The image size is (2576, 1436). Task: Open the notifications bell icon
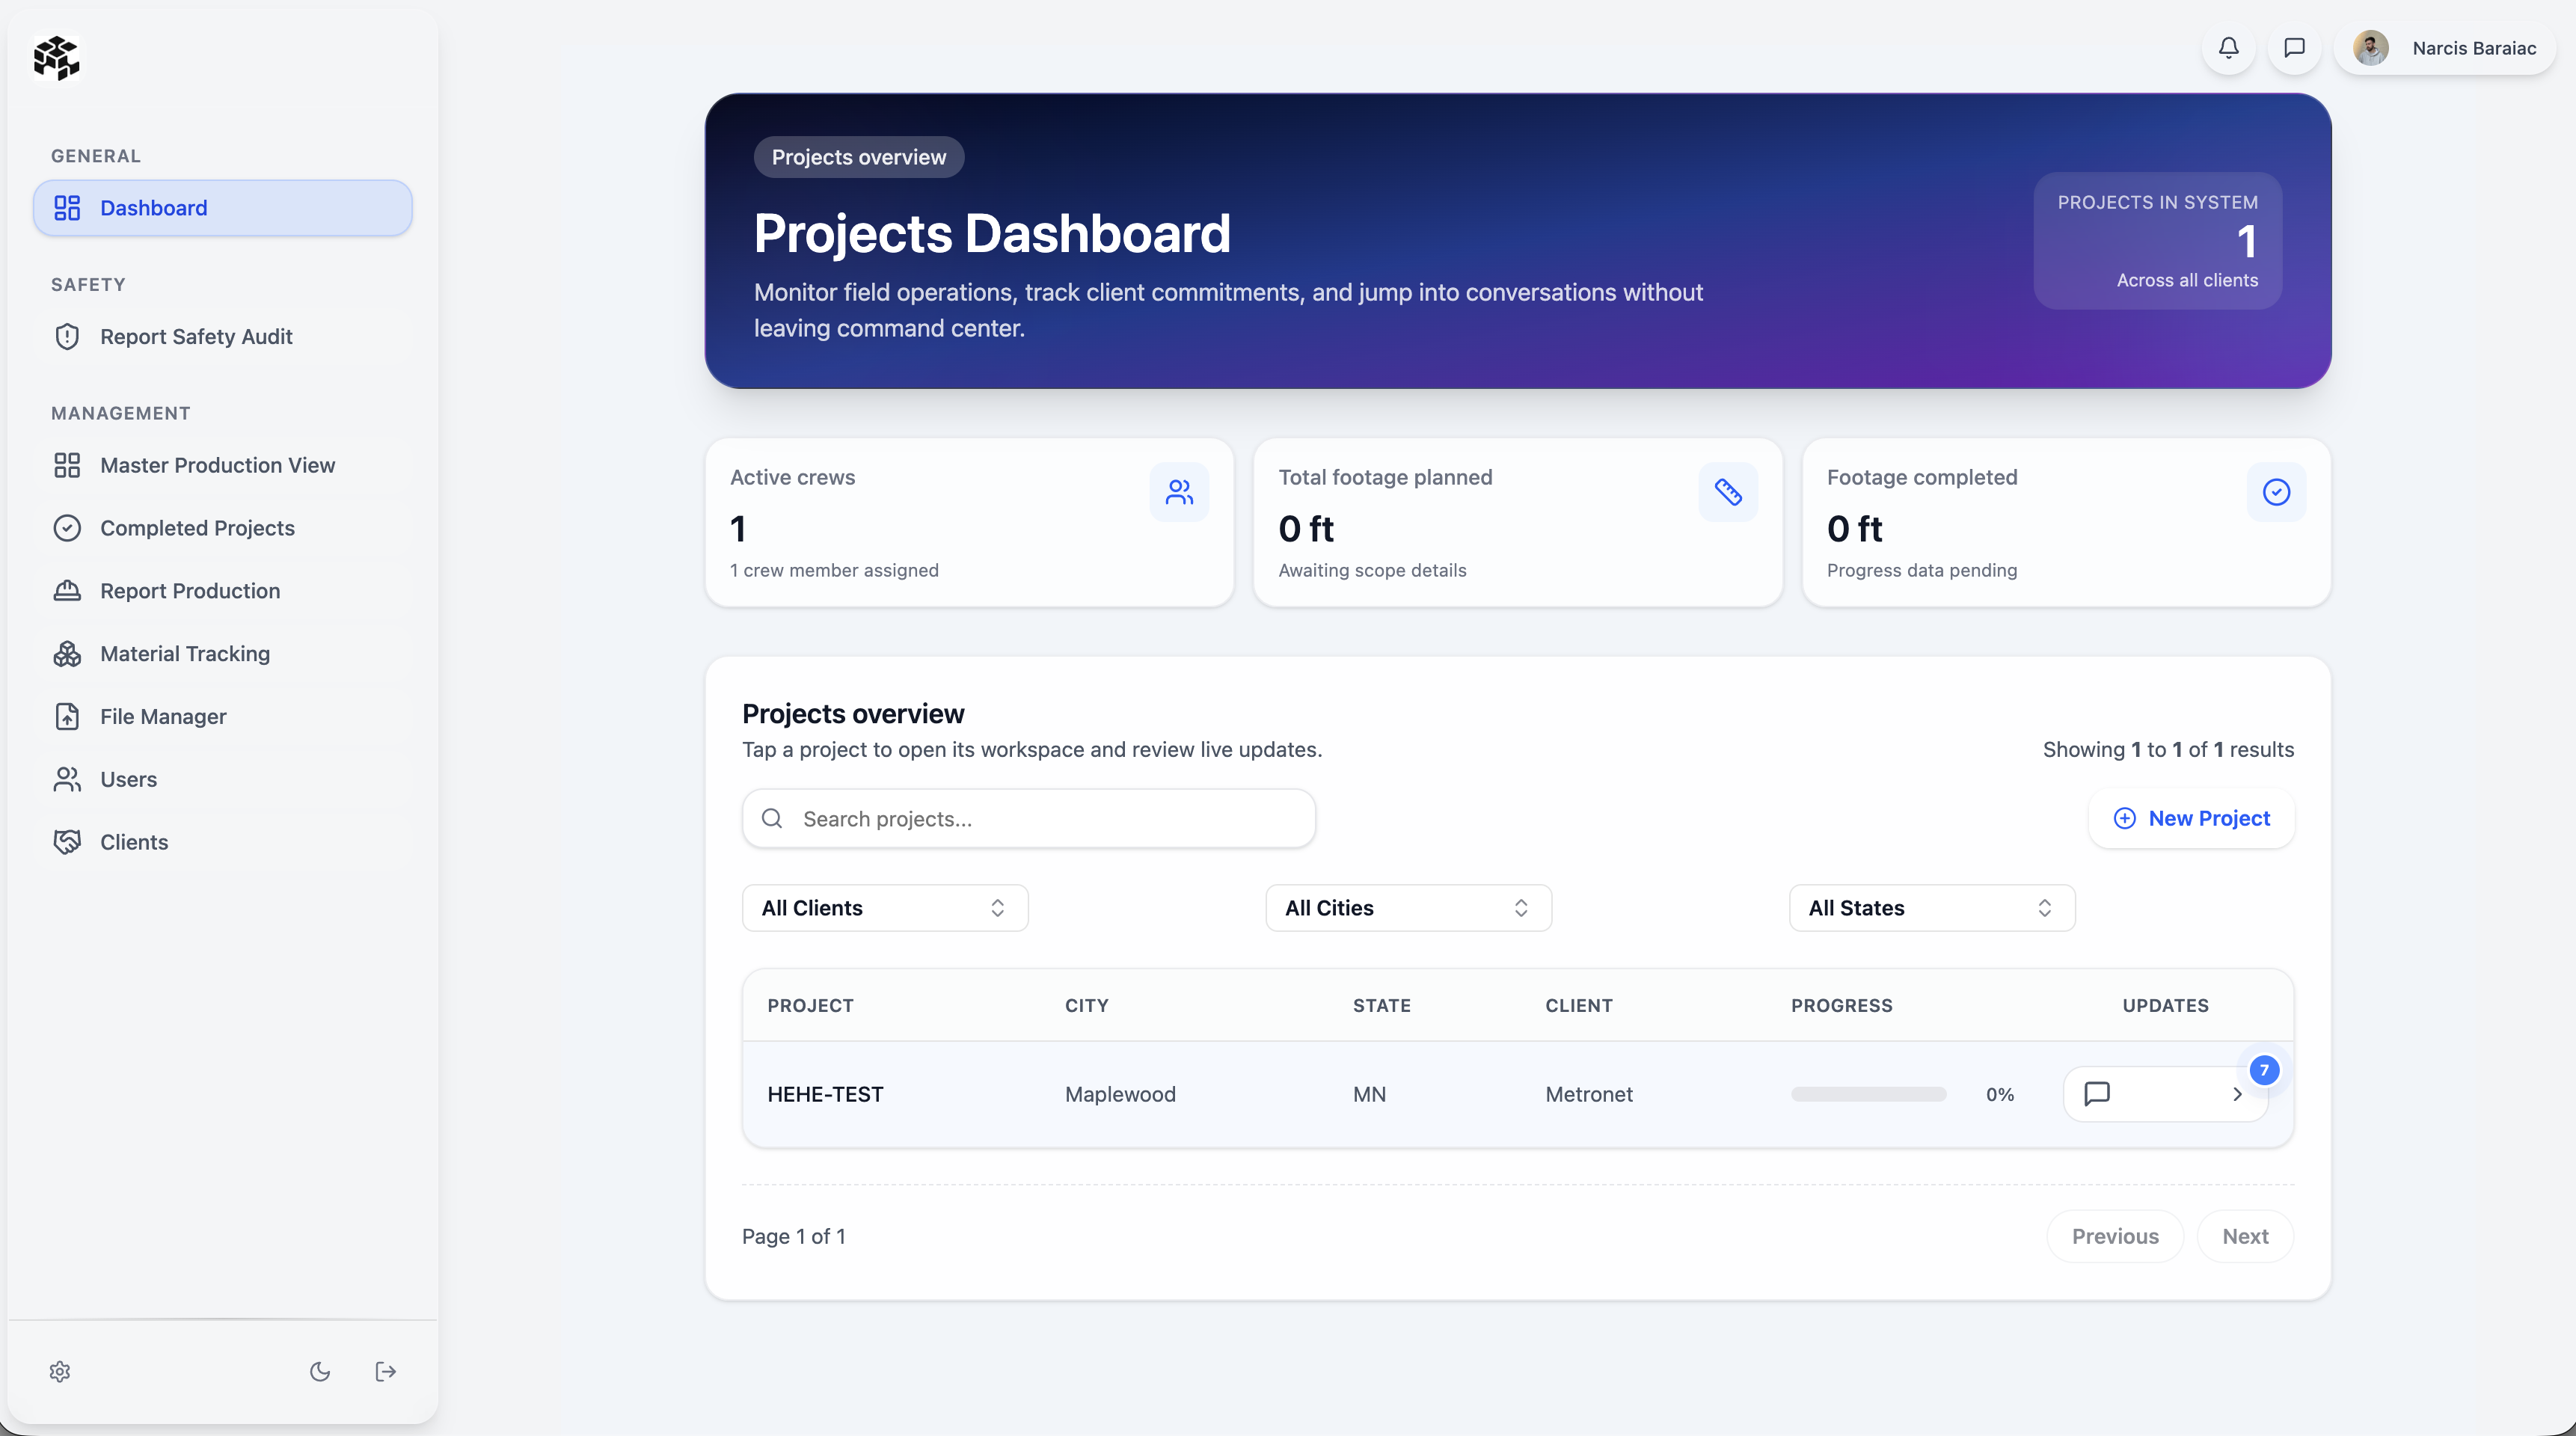click(x=2228, y=48)
